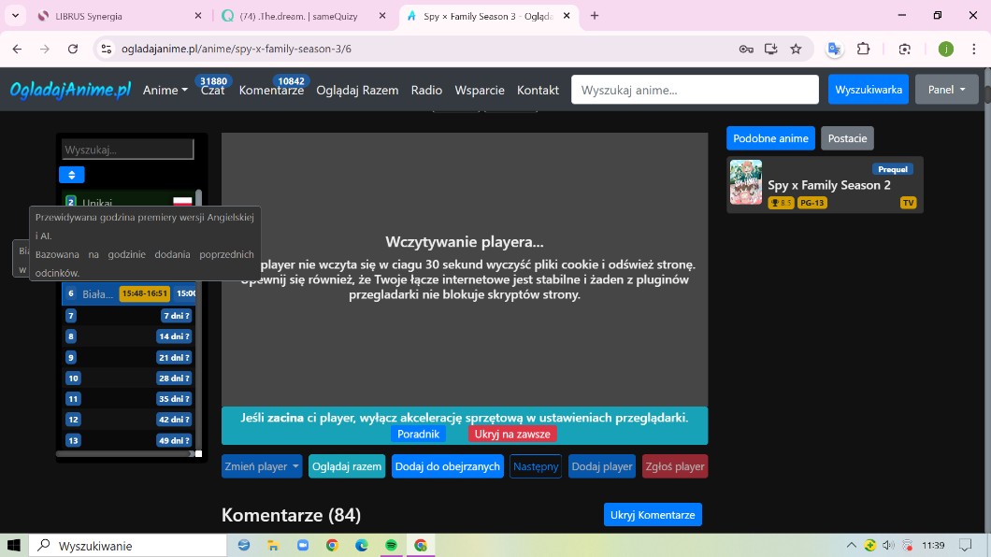Open the Radio menu item
The height and width of the screenshot is (557, 991).
(426, 91)
